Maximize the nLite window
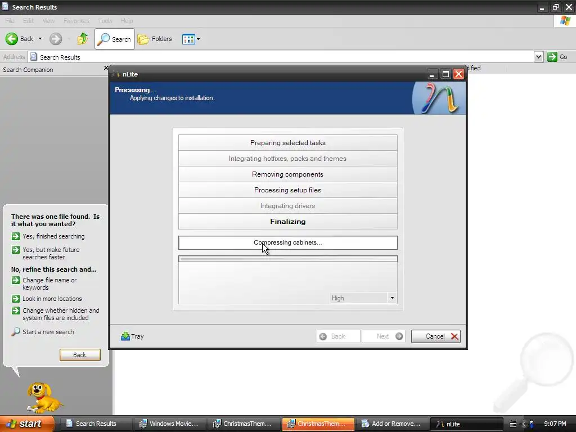This screenshot has width=576, height=432. tap(445, 74)
